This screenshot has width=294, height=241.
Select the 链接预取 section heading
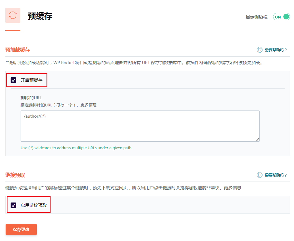[15, 175]
